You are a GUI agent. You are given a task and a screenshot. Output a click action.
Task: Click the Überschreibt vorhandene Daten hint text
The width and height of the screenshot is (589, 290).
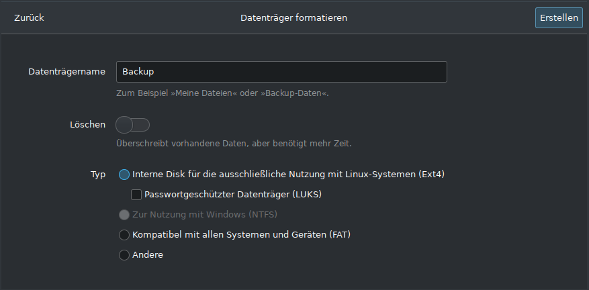[x=234, y=144]
